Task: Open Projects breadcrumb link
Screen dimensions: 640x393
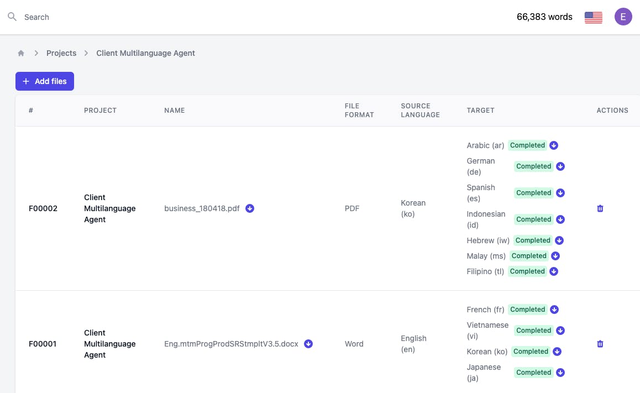Action: 61,53
